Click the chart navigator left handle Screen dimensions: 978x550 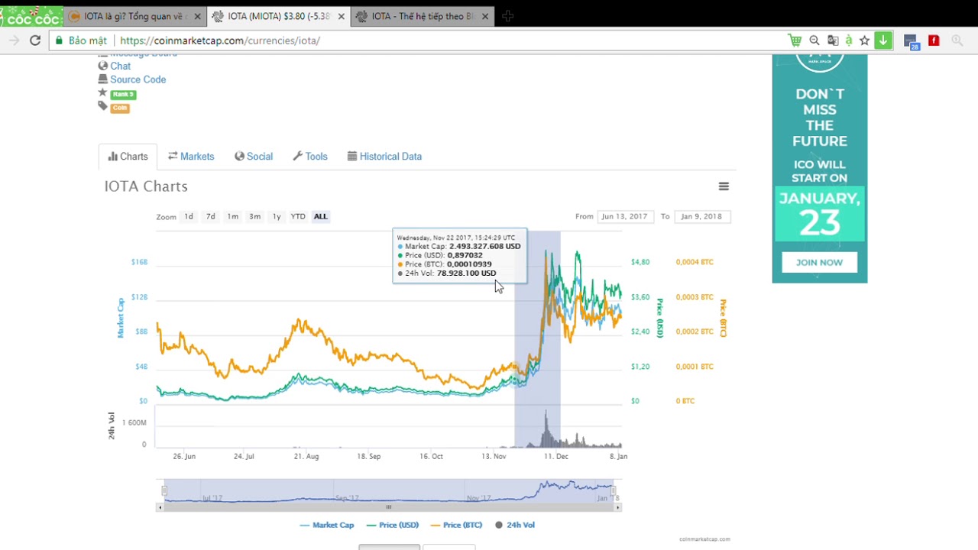coord(164,490)
